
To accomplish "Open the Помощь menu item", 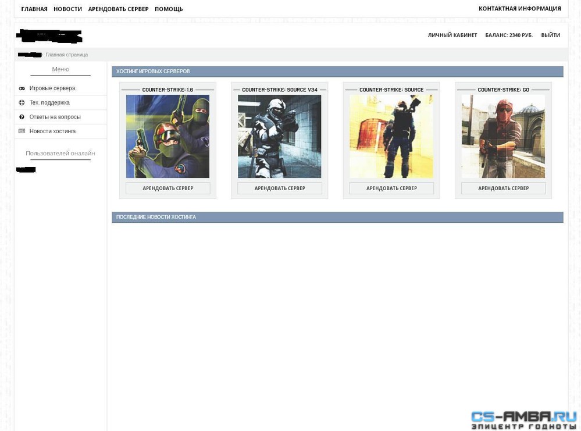I will point(169,9).
